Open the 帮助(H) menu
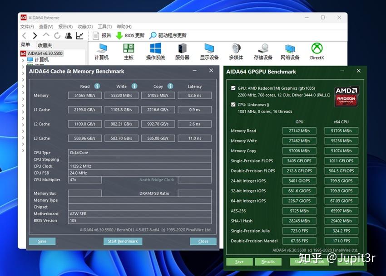 (x=124, y=27)
